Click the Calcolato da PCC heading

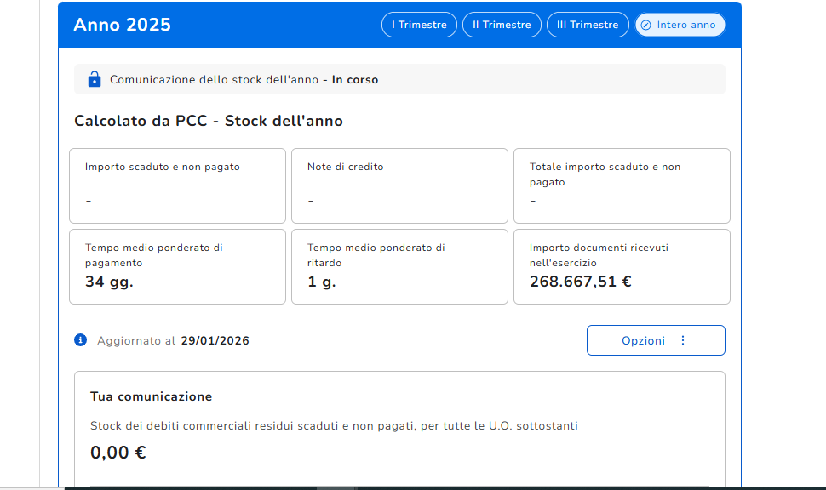click(x=209, y=121)
